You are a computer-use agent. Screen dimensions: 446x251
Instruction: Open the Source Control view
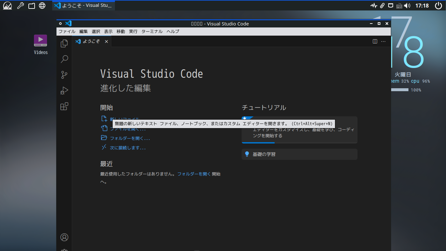64,75
